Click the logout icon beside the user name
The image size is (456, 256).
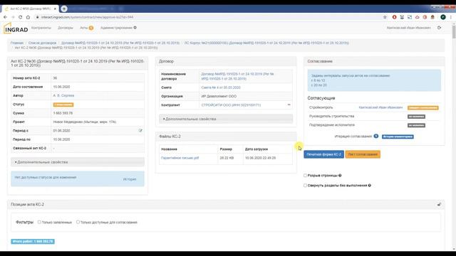[440, 28]
